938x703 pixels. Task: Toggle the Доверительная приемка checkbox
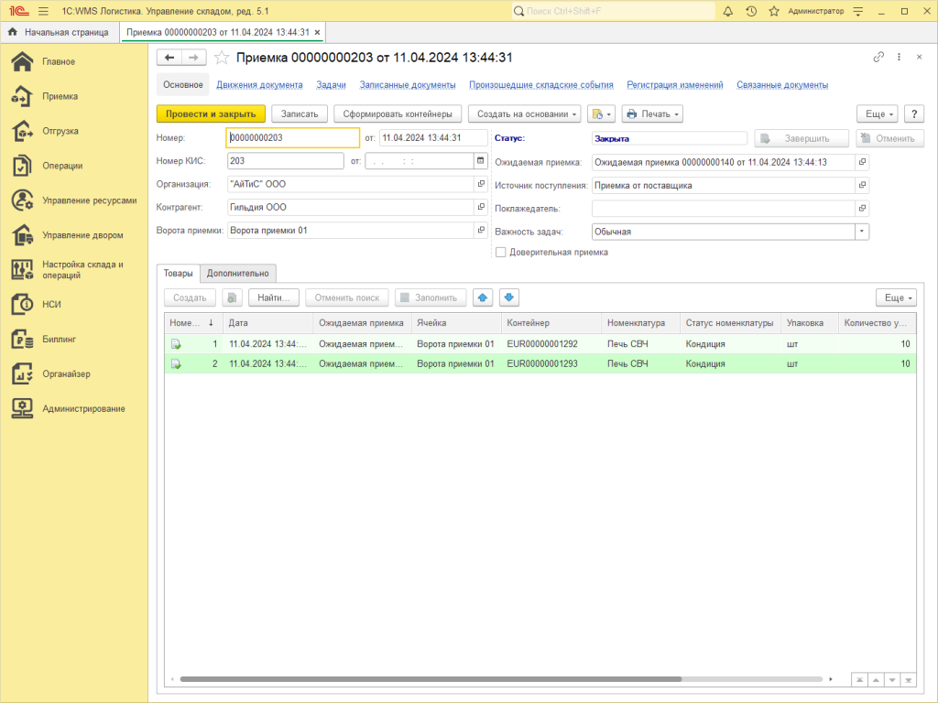pyautogui.click(x=500, y=252)
